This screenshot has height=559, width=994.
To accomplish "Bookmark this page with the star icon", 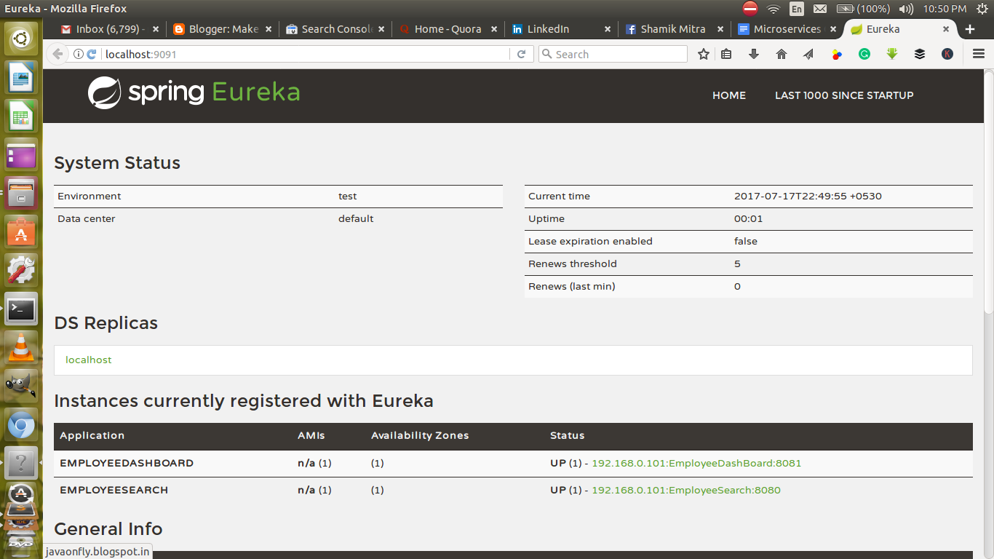I will [703, 54].
